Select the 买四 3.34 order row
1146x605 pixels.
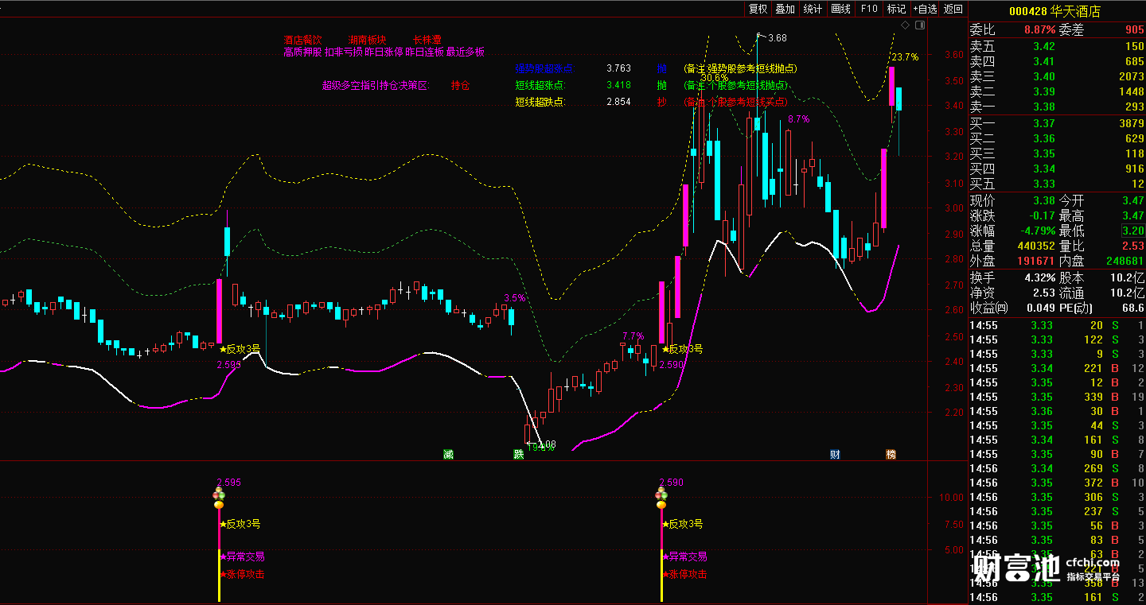pyautogui.click(x=1057, y=169)
